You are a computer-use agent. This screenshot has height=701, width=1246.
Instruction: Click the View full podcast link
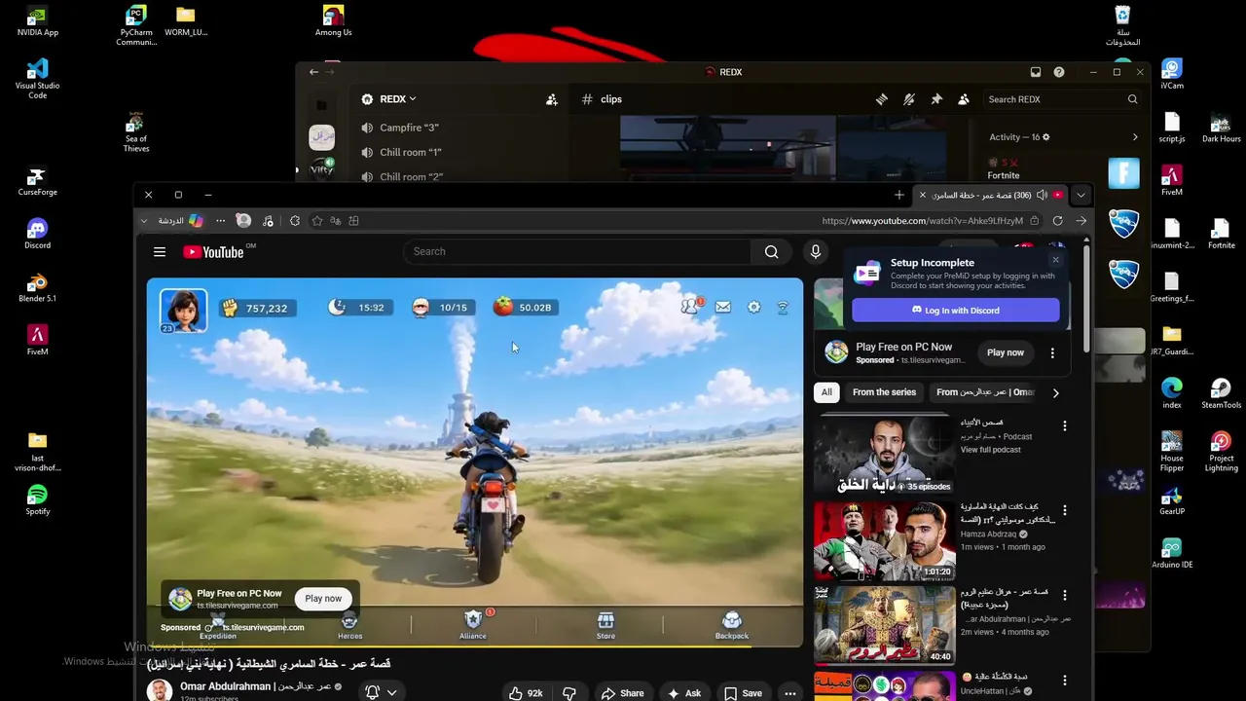click(990, 450)
